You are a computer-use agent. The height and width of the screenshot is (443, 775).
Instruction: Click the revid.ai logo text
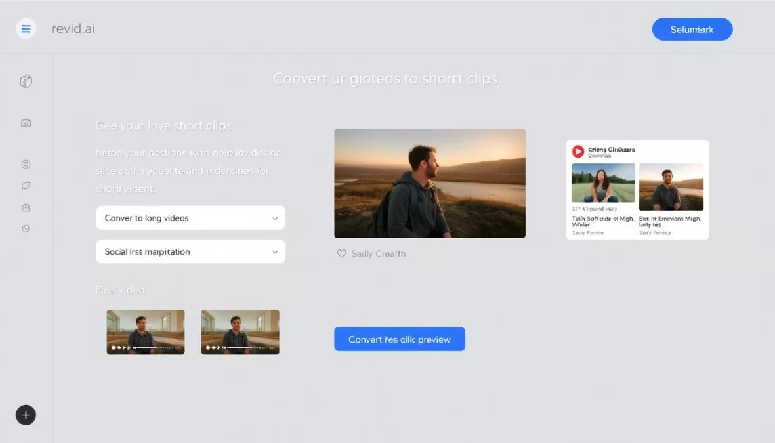[x=73, y=29]
